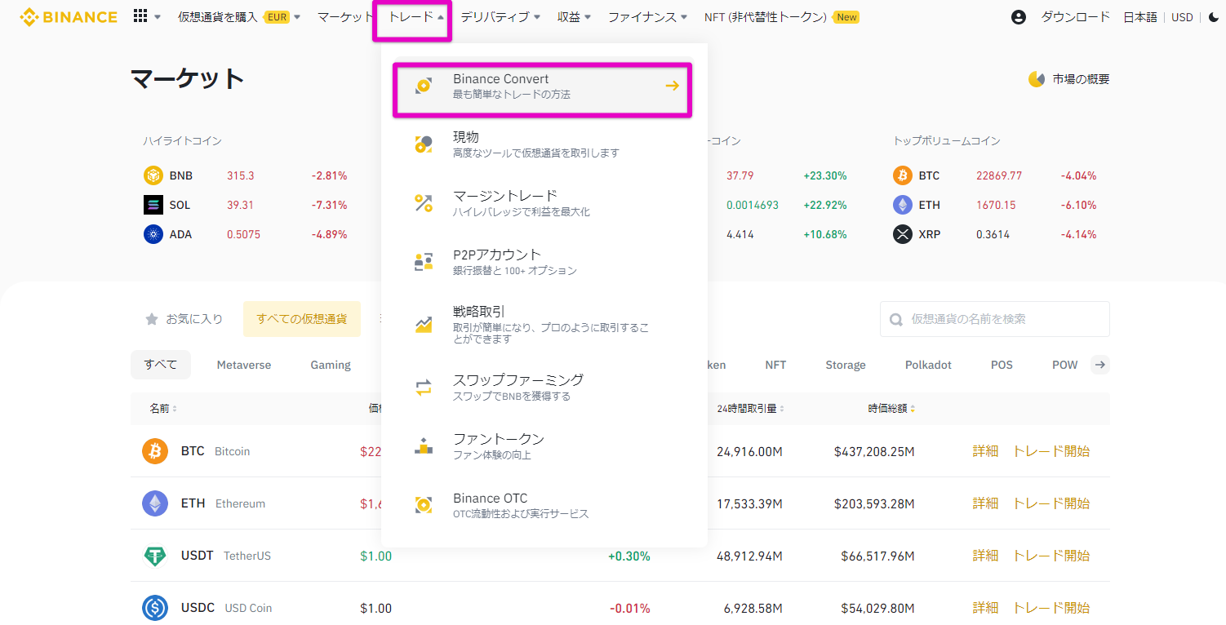1226x625 pixels.
Task: Click トレード開始 for the USDC row
Action: click(1051, 608)
